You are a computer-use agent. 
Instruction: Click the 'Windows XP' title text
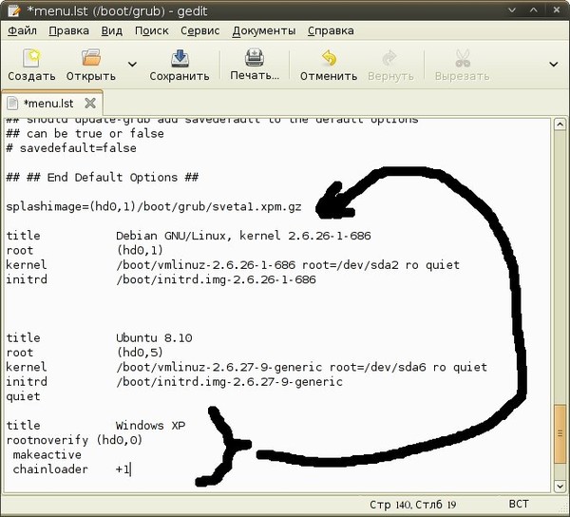(150, 426)
